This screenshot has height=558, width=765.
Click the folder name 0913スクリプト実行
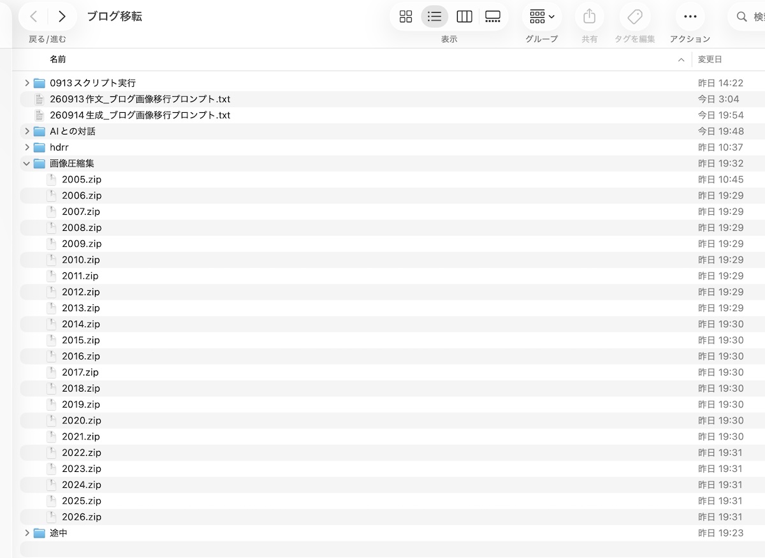tap(93, 83)
